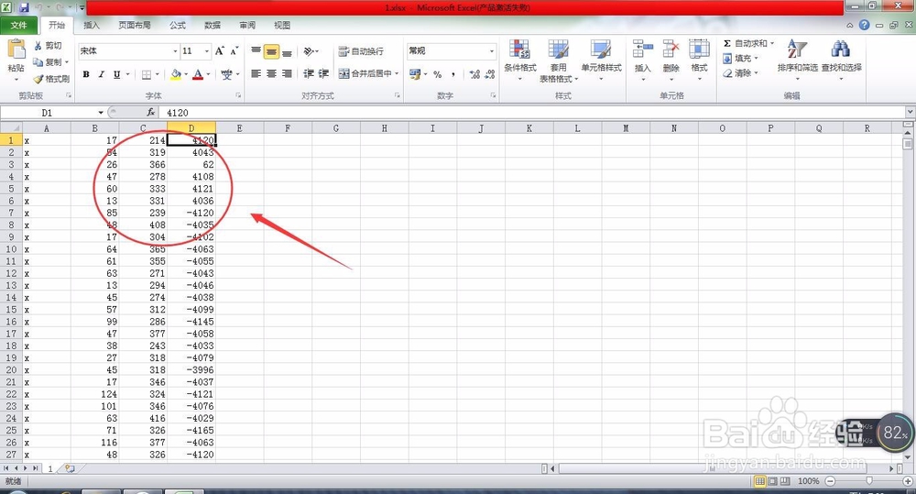
Task: Open AutoSum dropdown arrow
Action: 771,44
